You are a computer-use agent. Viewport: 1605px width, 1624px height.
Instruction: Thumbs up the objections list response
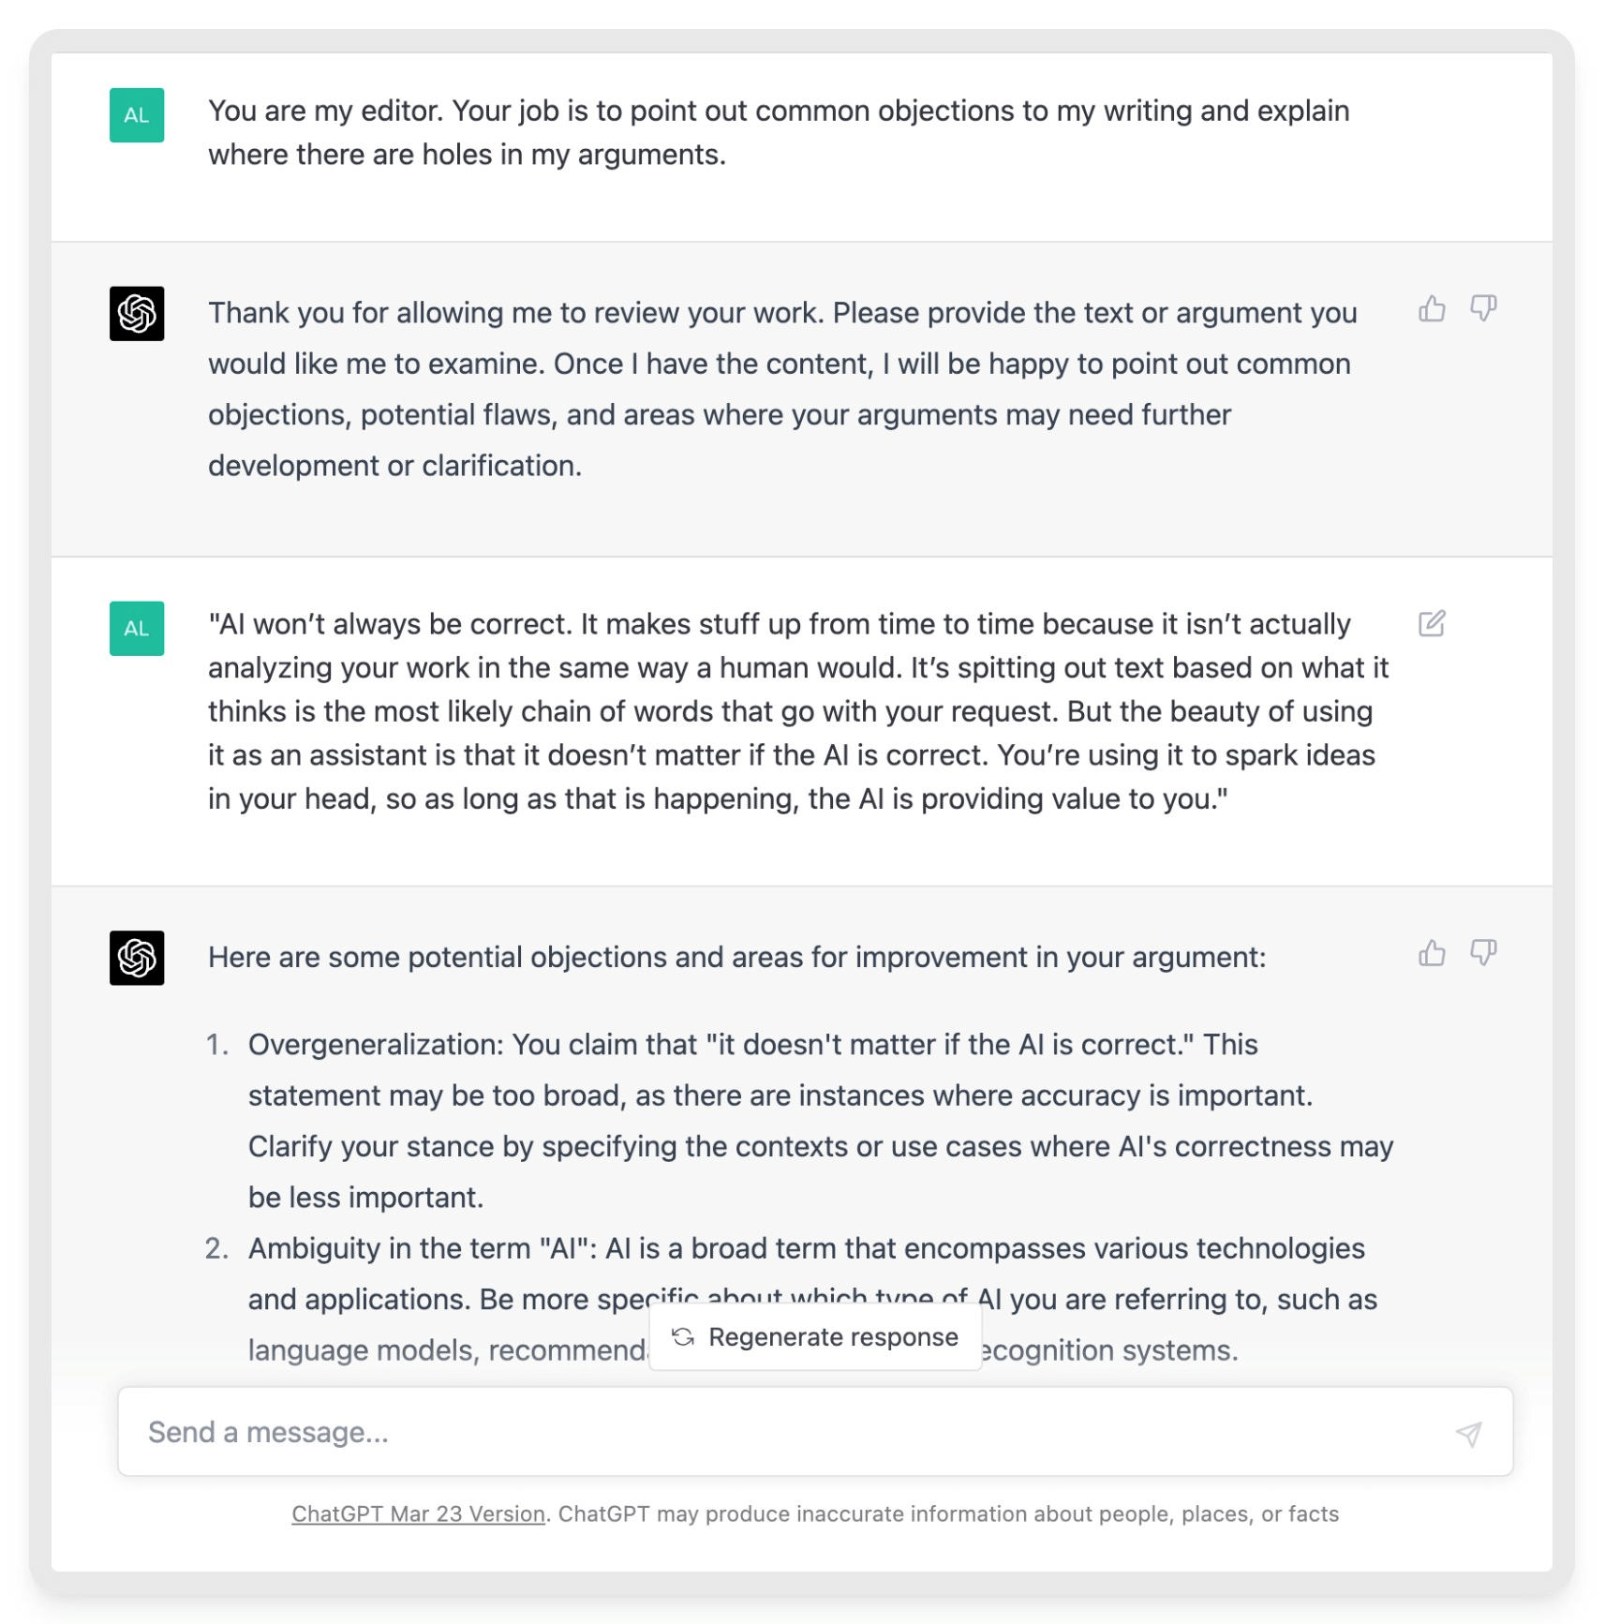(x=1431, y=953)
